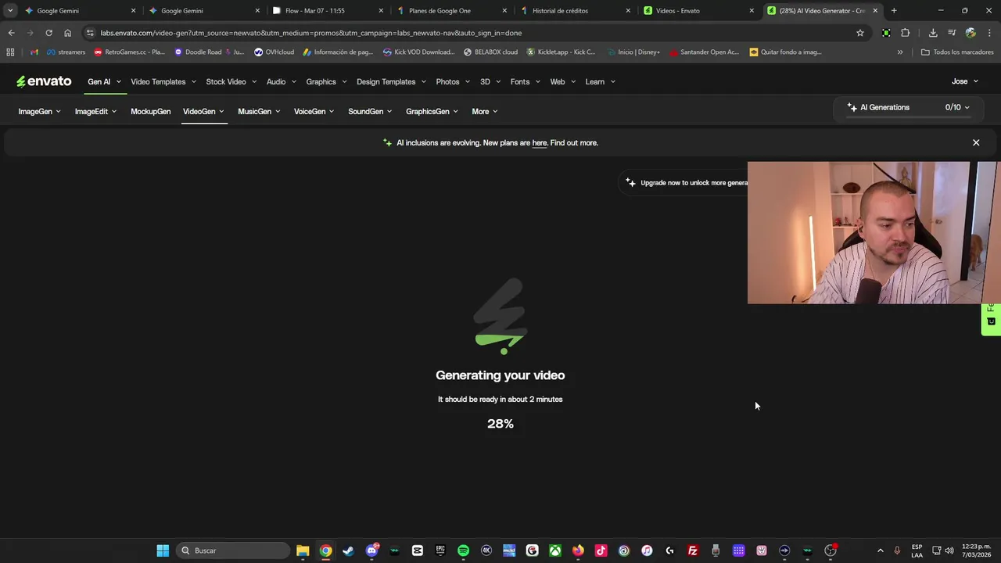The height and width of the screenshot is (563, 1001).
Task: Go to MockupGen
Action: pyautogui.click(x=150, y=111)
